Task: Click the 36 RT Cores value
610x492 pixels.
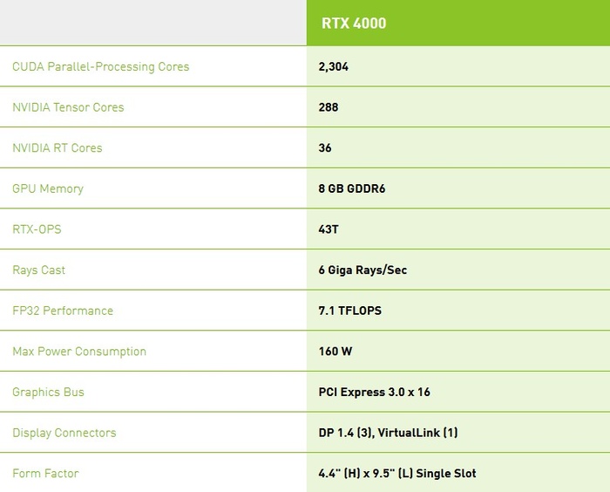Action: (x=325, y=148)
